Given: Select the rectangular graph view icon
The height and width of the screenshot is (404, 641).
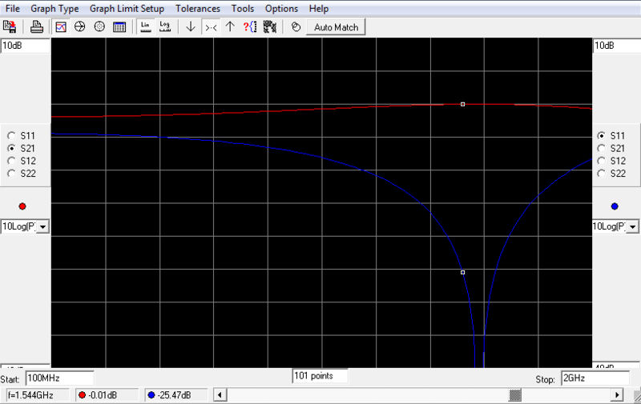Looking at the screenshot, I should click(x=61, y=27).
